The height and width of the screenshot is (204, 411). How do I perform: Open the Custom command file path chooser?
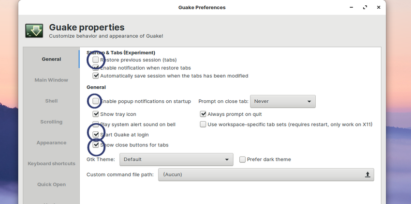(x=266, y=174)
